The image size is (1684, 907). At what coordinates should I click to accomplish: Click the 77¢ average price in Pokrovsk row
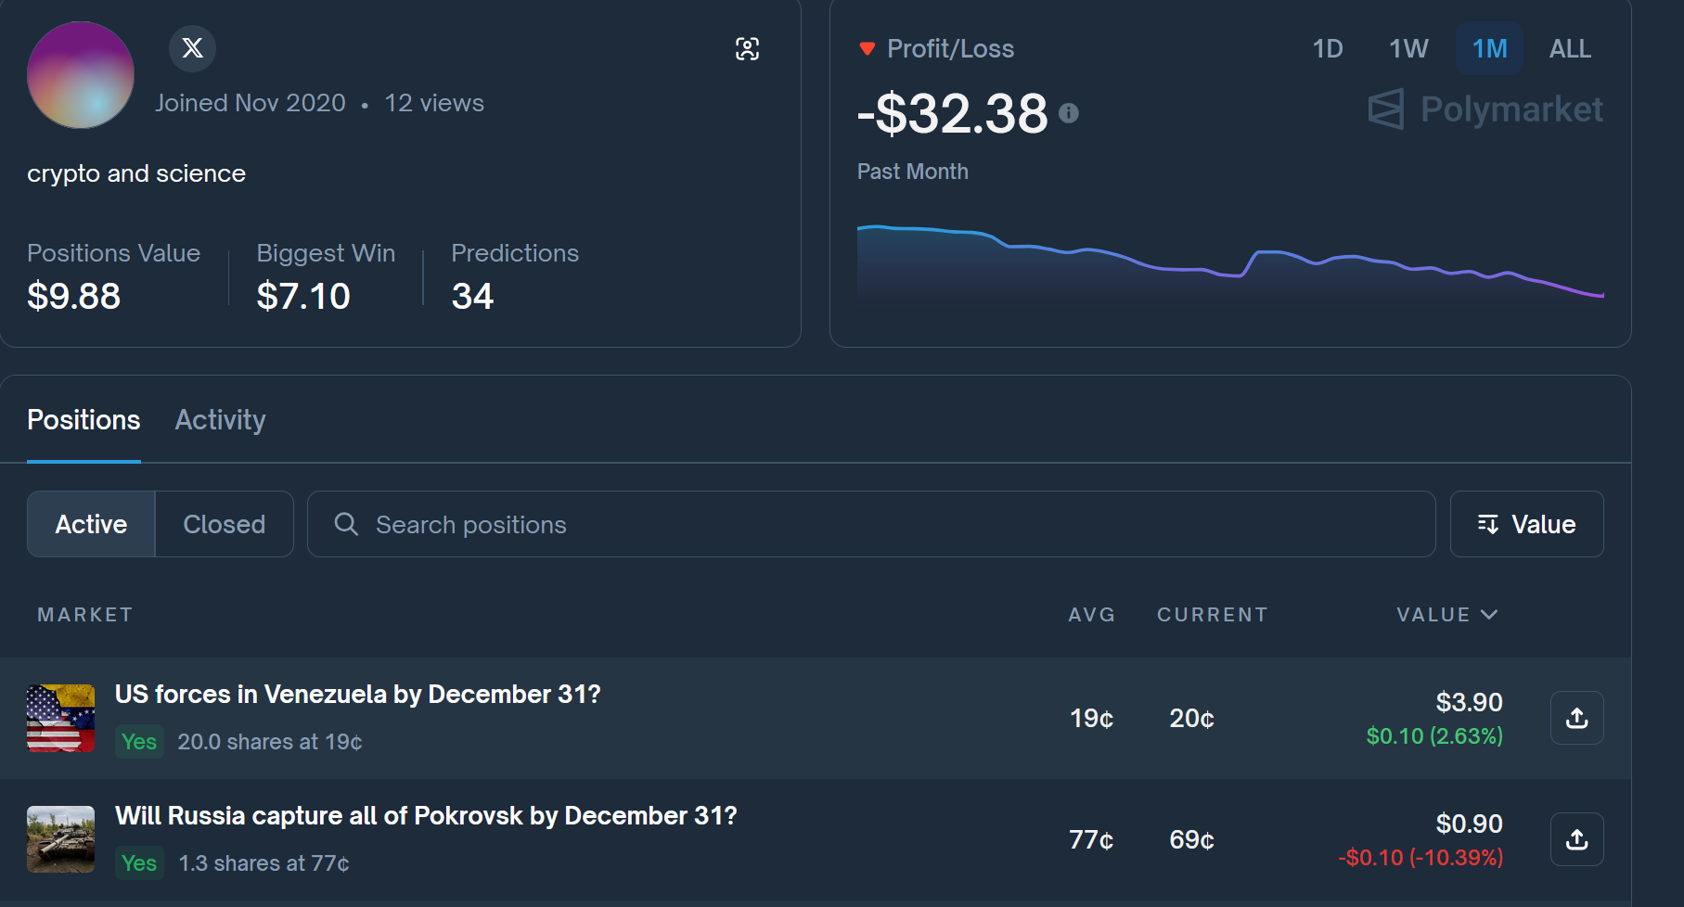coord(1091,839)
